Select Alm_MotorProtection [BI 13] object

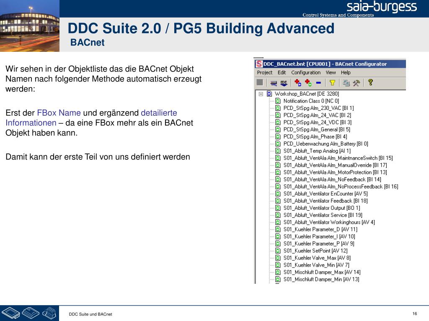pyautogui.click(x=335, y=172)
